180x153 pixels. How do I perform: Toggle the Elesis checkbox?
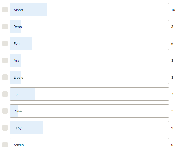5,77
